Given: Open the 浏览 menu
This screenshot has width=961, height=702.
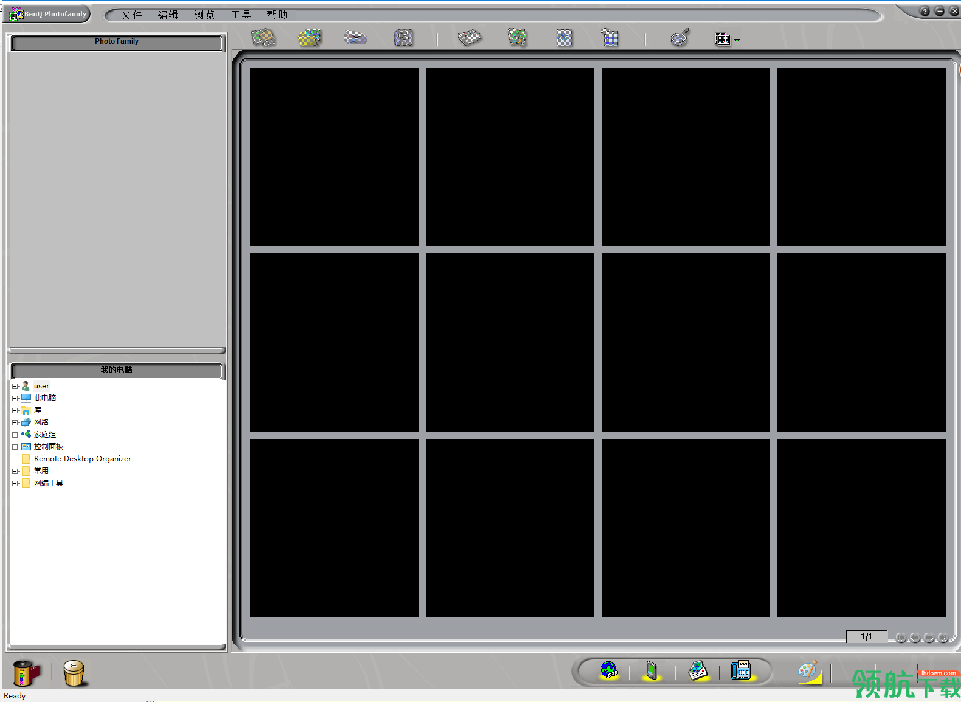Looking at the screenshot, I should [204, 15].
